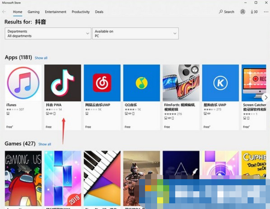
Task: Click the 酷狗音乐 UWP title text
Action: tap(215, 105)
